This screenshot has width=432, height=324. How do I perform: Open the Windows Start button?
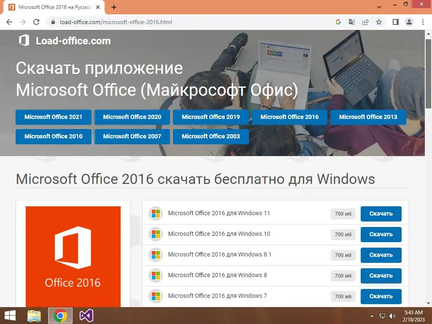(x=10, y=316)
